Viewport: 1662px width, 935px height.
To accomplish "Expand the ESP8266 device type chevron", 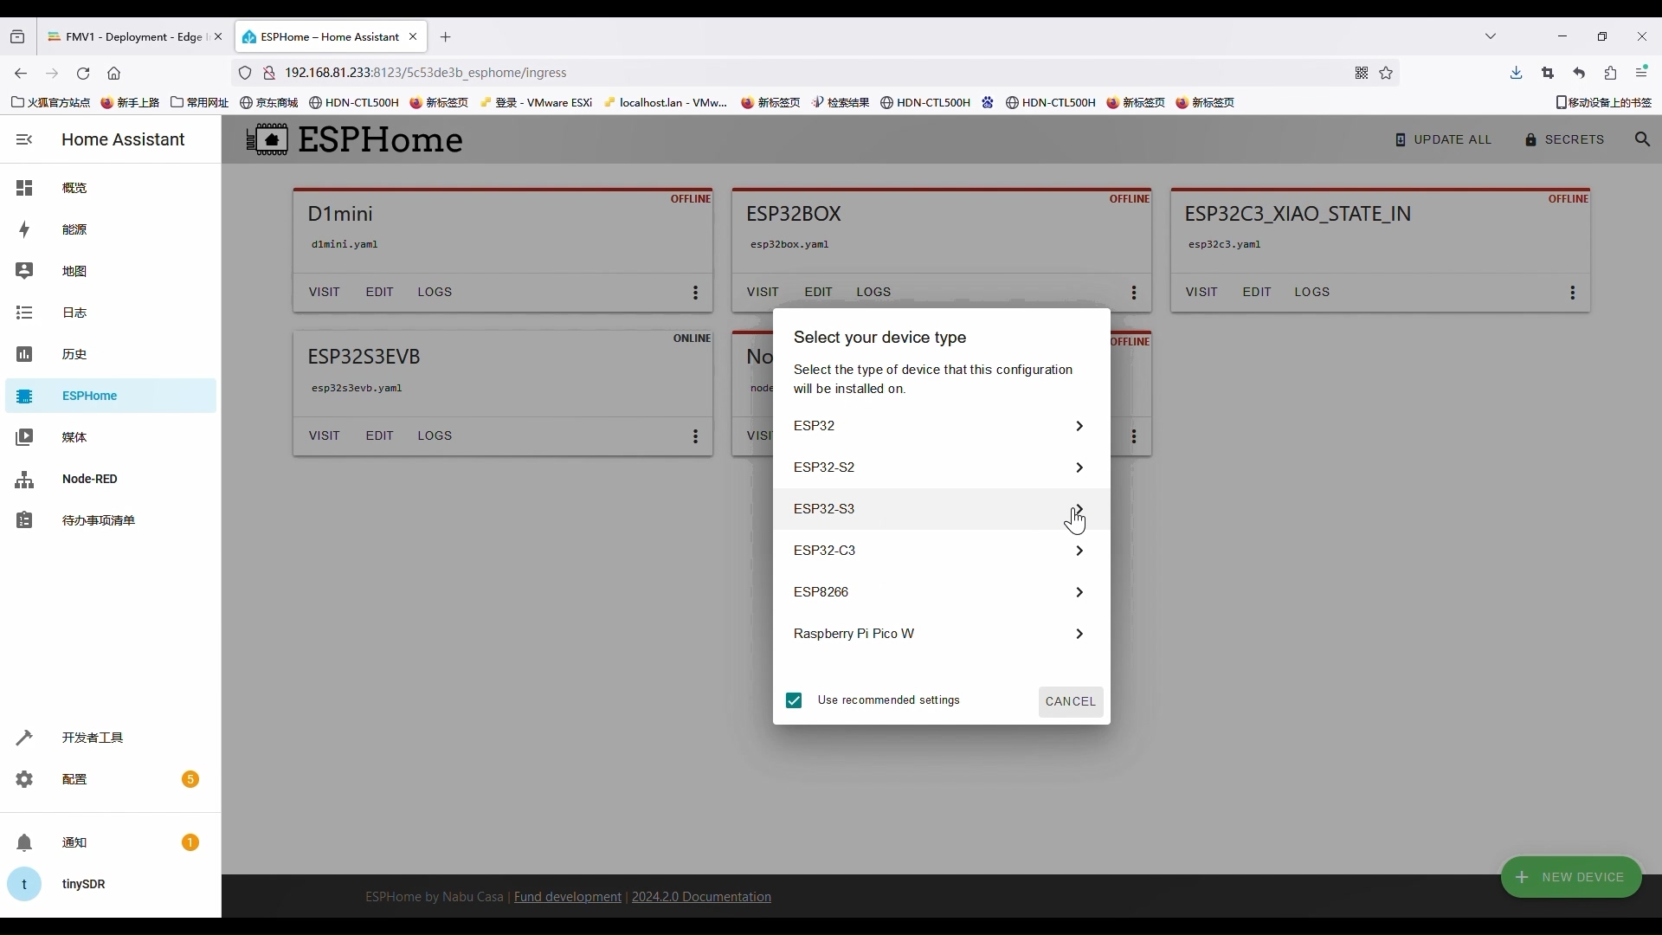I will point(1079,592).
